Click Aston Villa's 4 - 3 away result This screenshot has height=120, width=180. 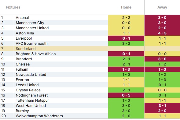pyautogui.click(x=162, y=33)
